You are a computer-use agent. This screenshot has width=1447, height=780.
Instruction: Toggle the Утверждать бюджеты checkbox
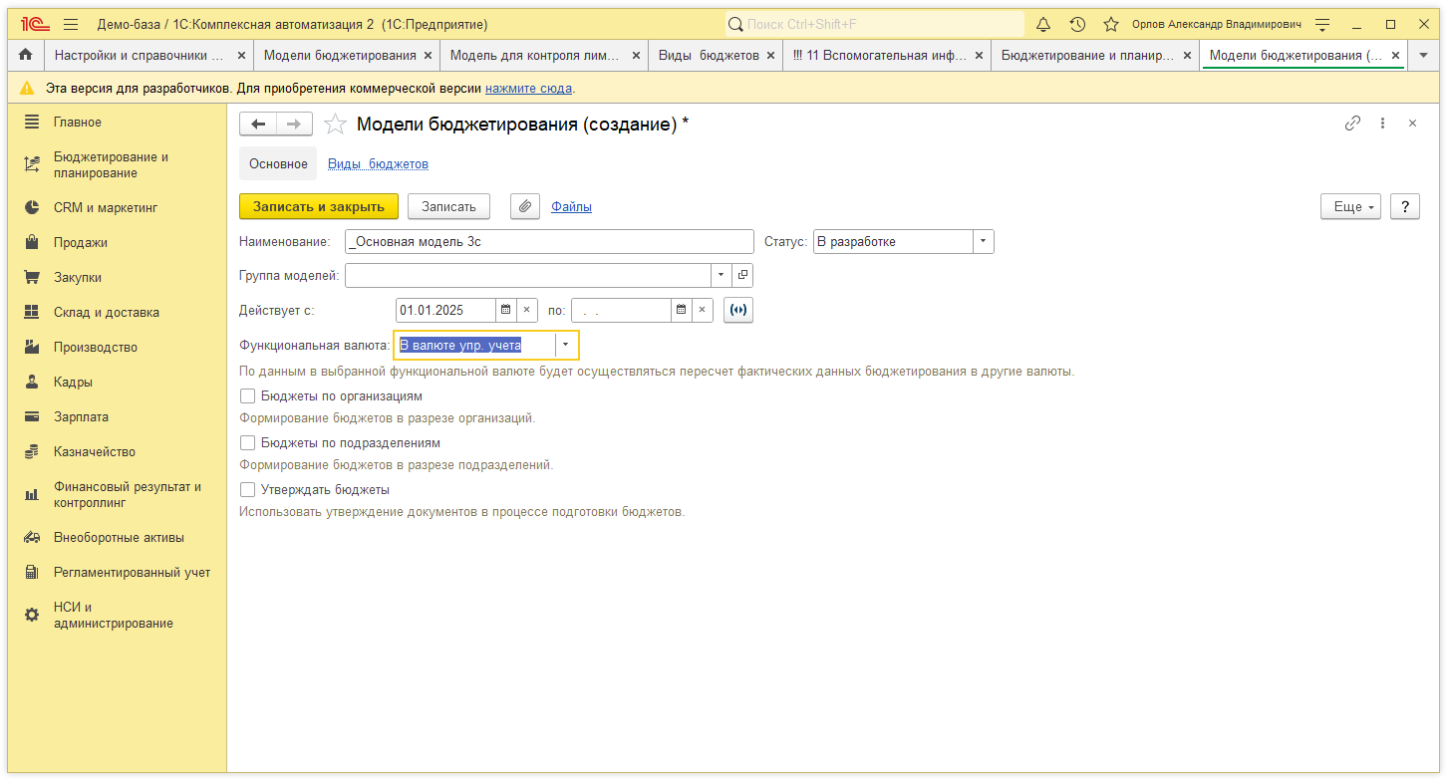pyautogui.click(x=248, y=490)
